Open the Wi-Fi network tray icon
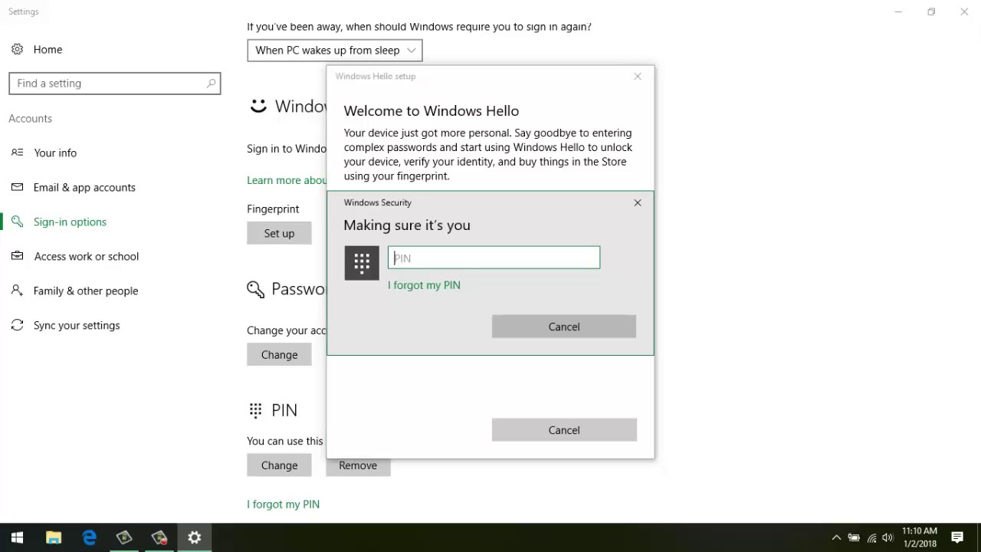 [x=871, y=537]
